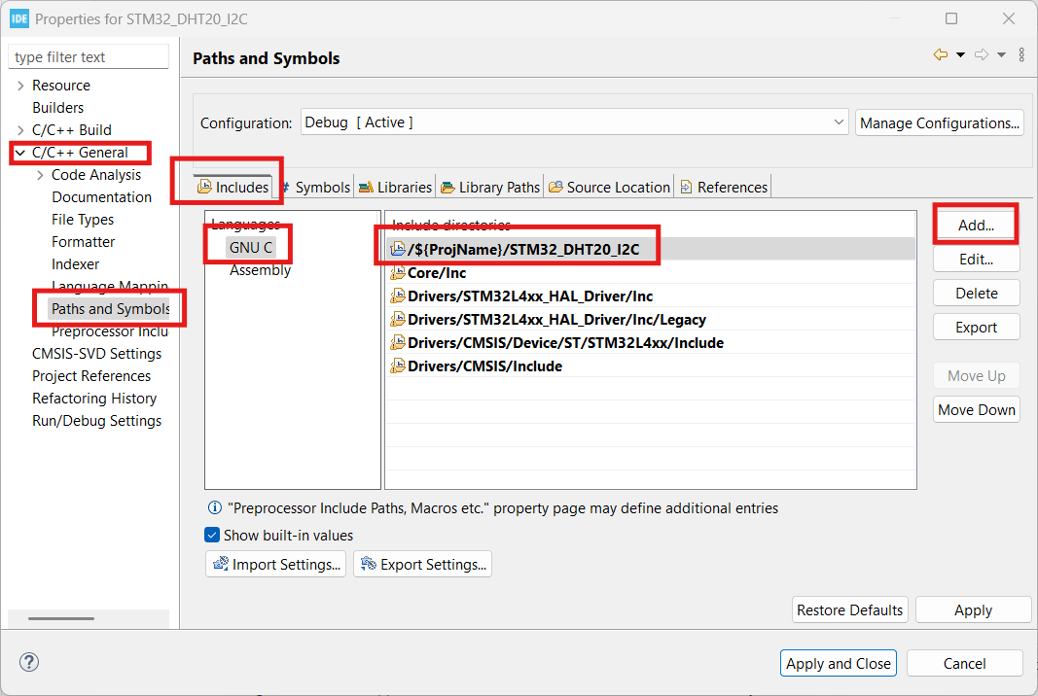Open the forward history dropdown arrow
This screenshot has height=696, width=1038.
tap(1002, 54)
